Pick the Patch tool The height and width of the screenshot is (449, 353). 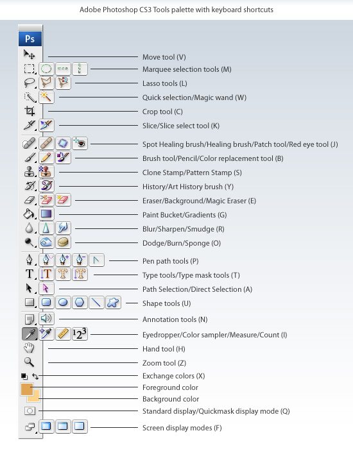point(63,144)
